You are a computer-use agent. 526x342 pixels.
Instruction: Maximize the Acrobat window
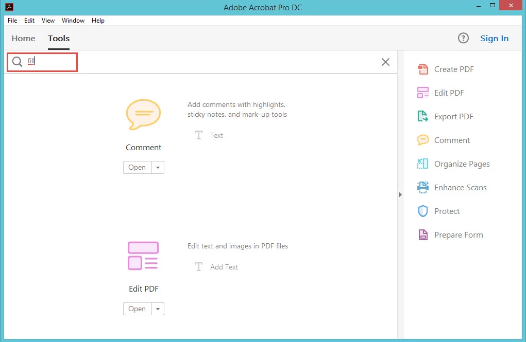493,5
